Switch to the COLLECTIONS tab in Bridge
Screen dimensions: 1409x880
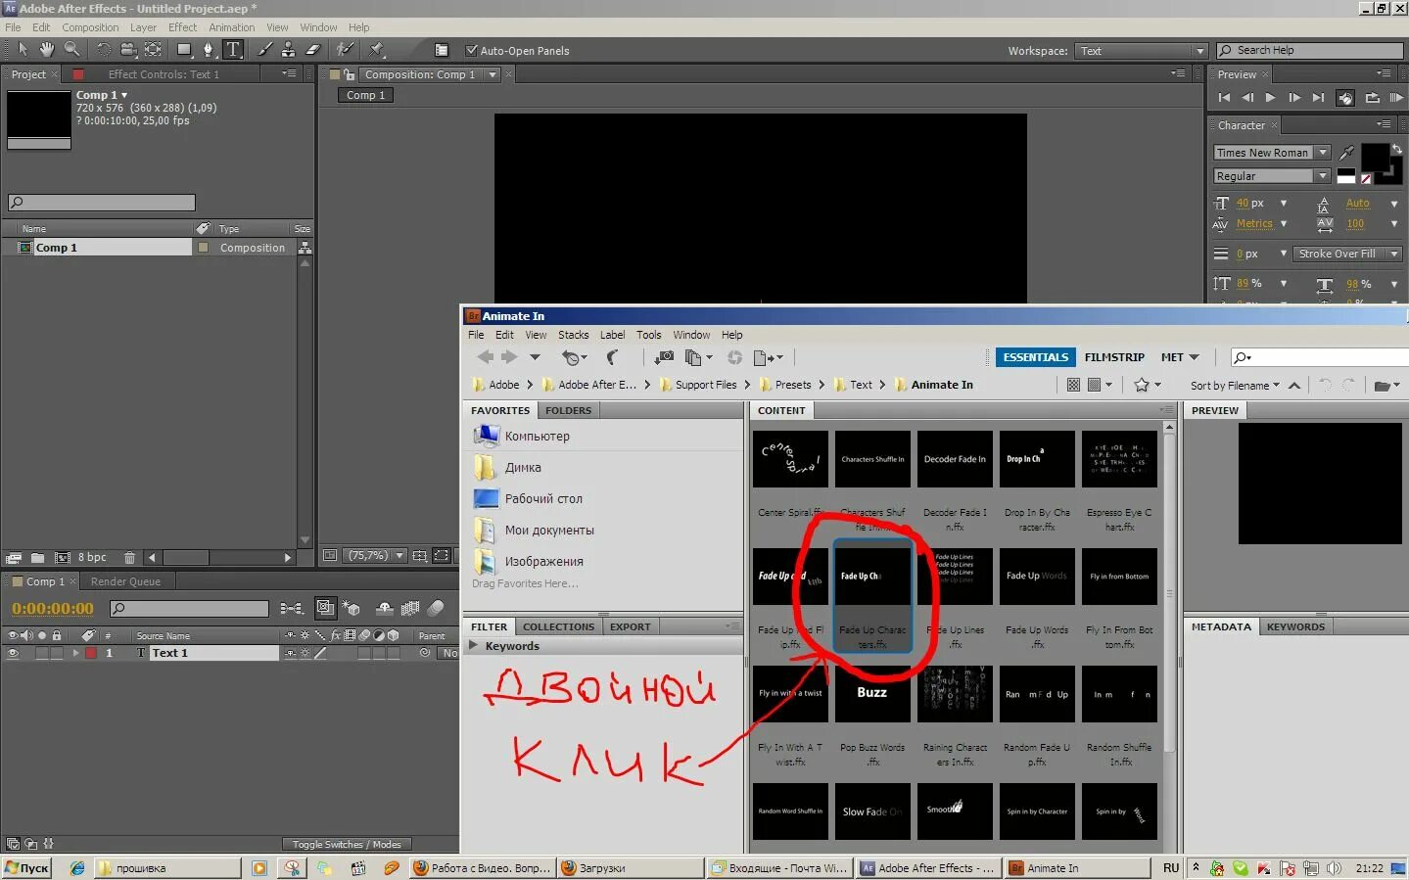(x=558, y=627)
